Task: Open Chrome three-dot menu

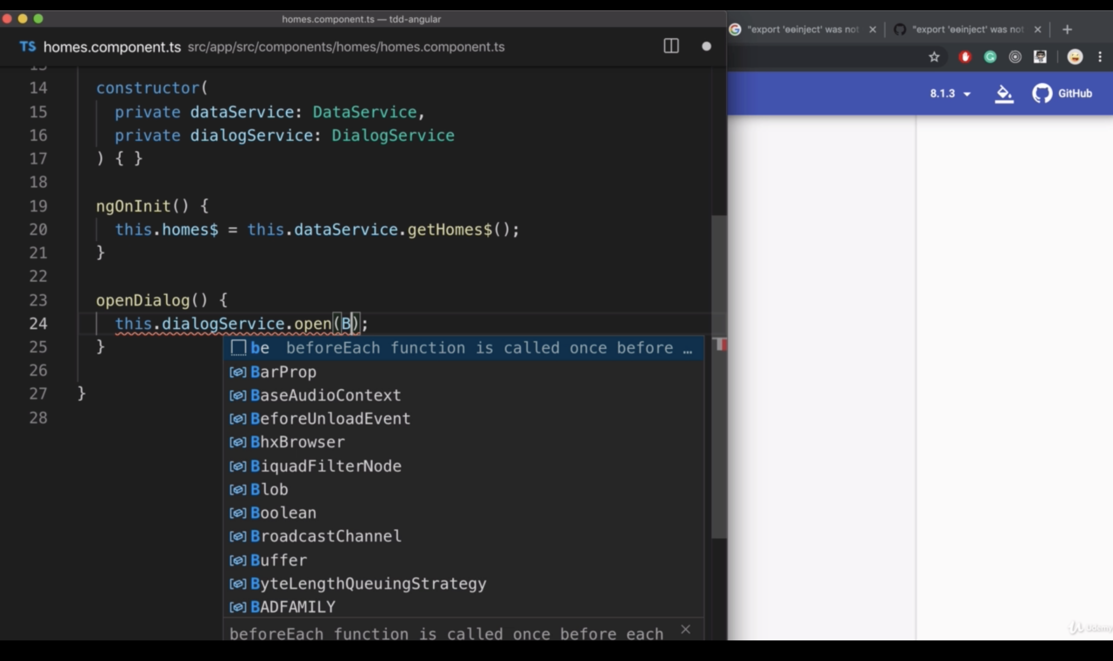Action: [1100, 57]
